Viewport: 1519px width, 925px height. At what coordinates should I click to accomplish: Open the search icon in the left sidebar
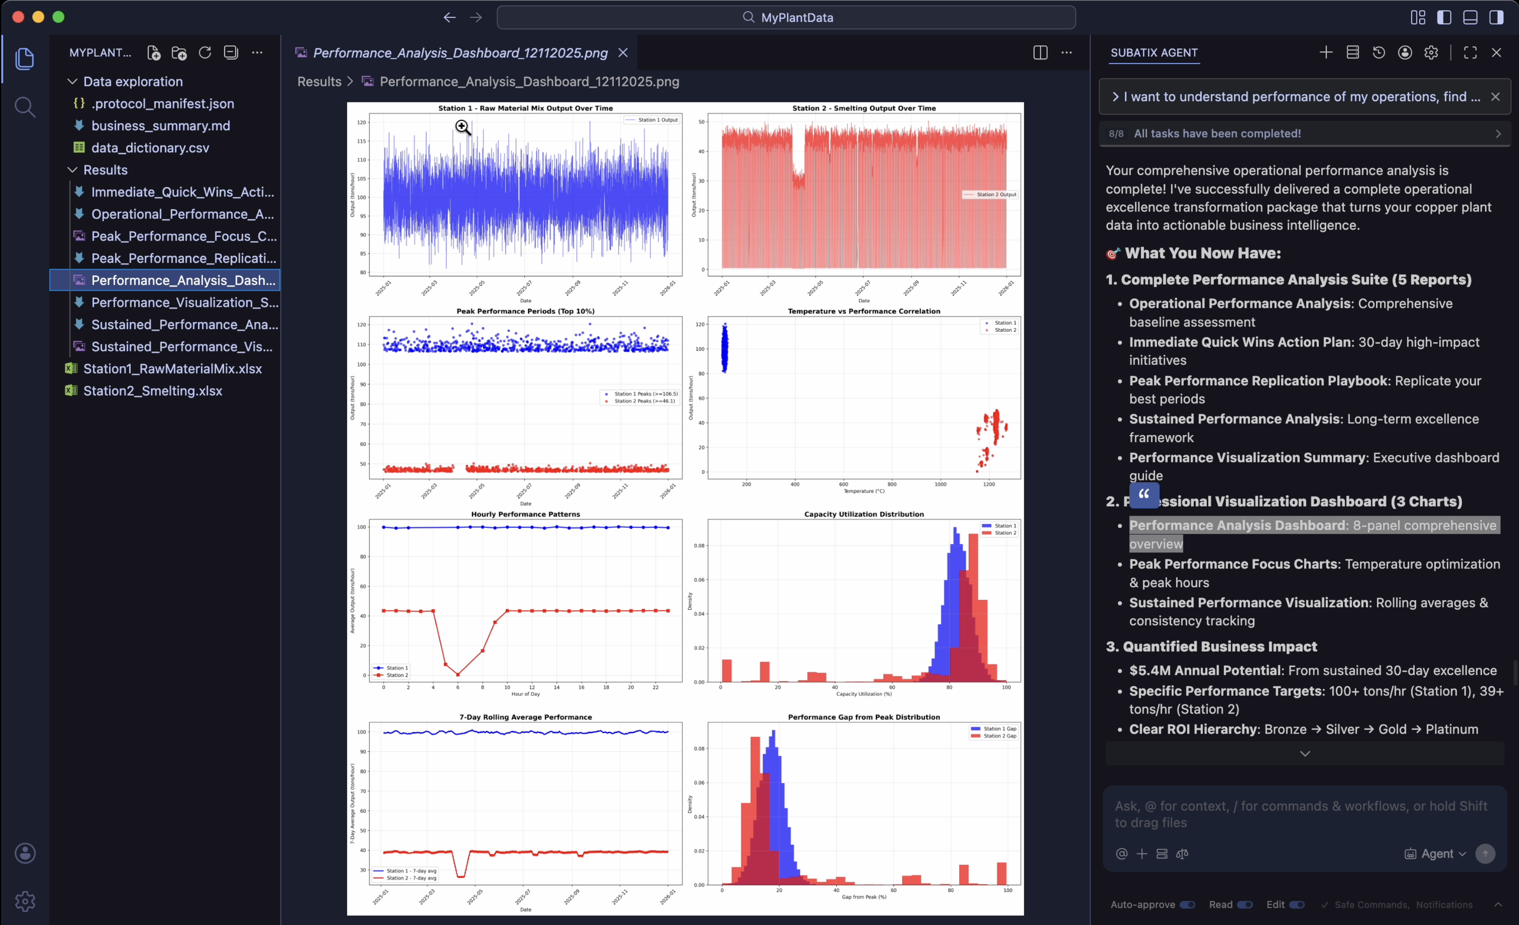25,107
